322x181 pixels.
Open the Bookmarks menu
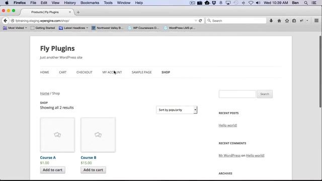[90, 3]
